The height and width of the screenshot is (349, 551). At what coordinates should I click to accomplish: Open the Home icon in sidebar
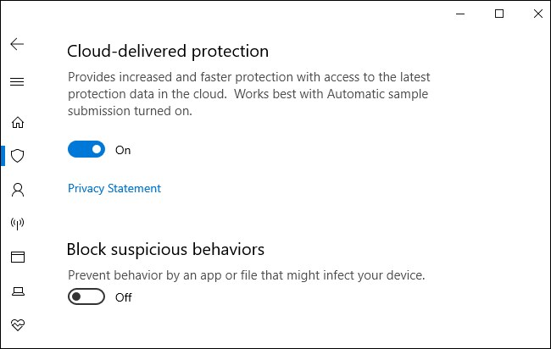(18, 122)
